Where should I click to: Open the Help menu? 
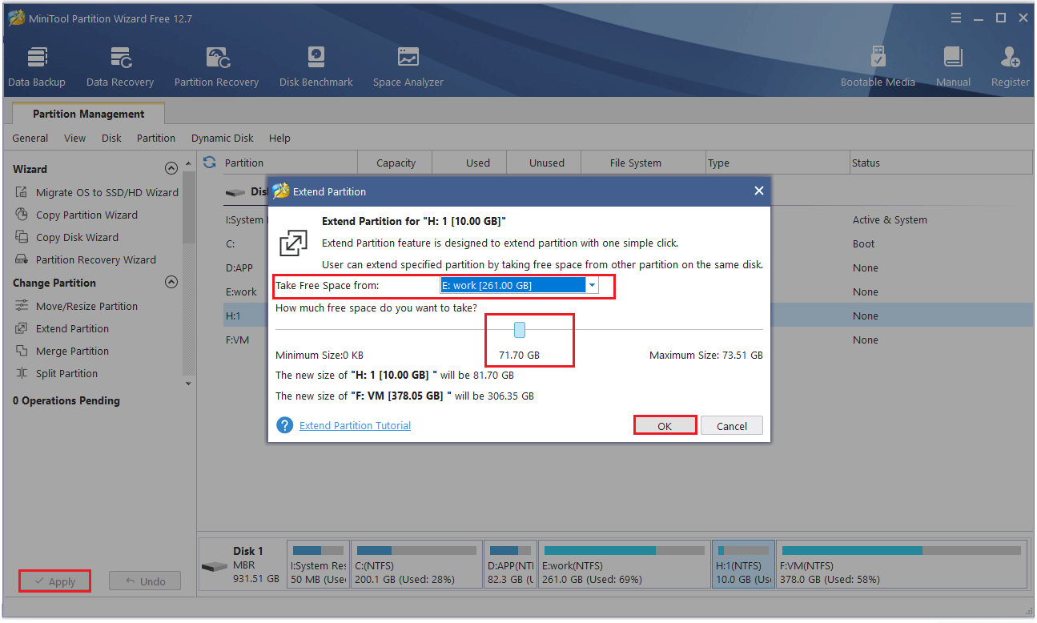pos(279,138)
